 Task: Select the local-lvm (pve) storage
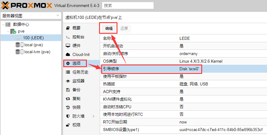(x=37, y=52)
